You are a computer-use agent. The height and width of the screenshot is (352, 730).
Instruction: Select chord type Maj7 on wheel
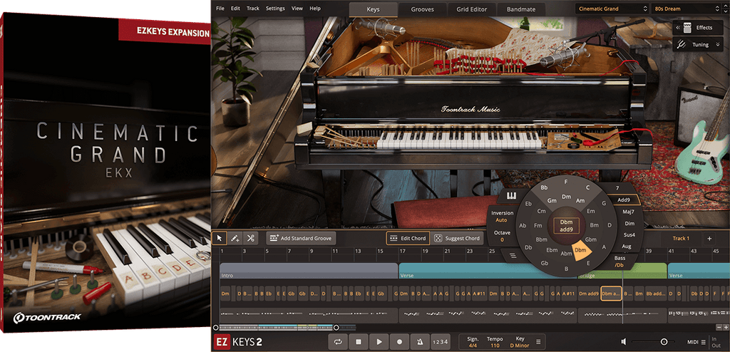[629, 212]
